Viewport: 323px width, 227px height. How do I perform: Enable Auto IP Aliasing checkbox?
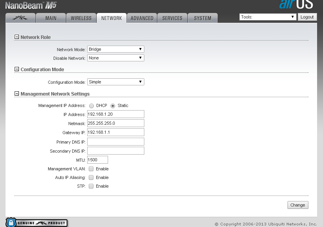[91, 177]
